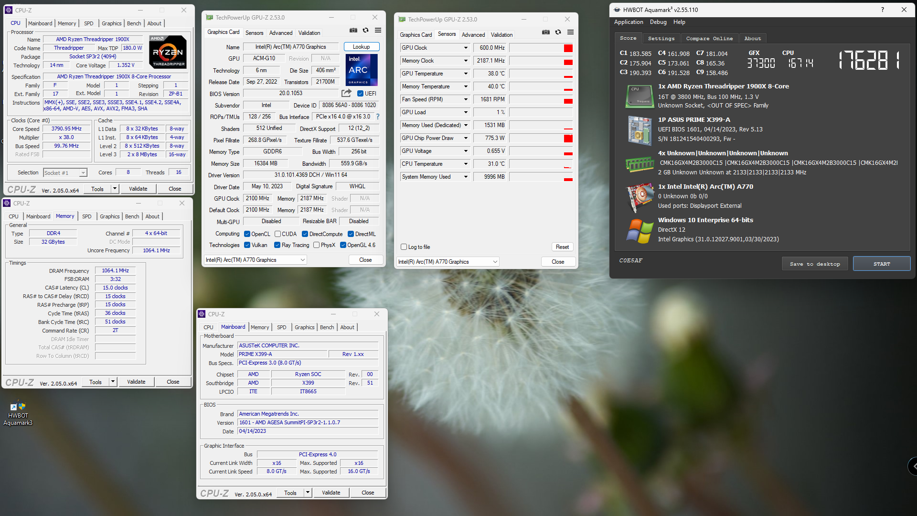The image size is (917, 516).
Task: Switch to Advanced tab in GPU-Z Graphics Card window
Action: (x=281, y=33)
